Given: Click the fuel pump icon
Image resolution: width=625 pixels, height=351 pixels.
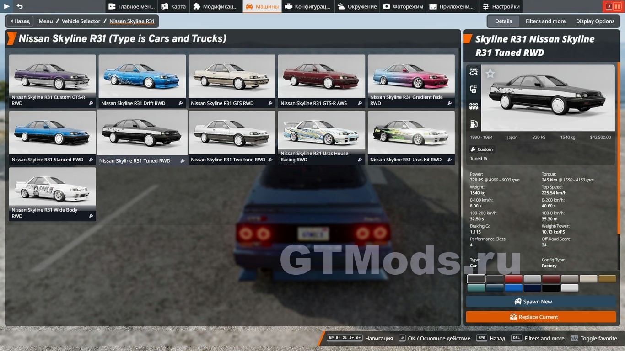Looking at the screenshot, I should click(x=474, y=124).
